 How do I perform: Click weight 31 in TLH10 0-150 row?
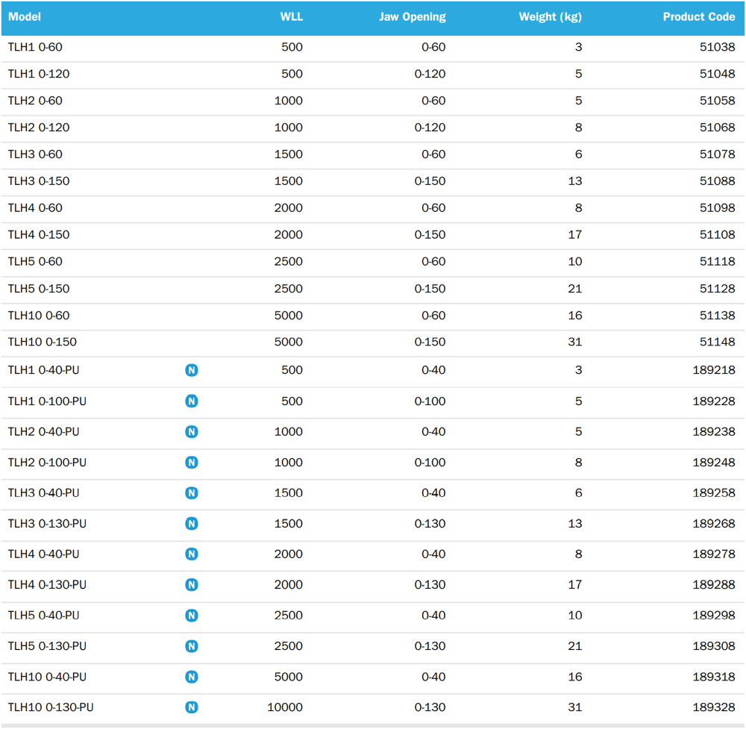[575, 342]
